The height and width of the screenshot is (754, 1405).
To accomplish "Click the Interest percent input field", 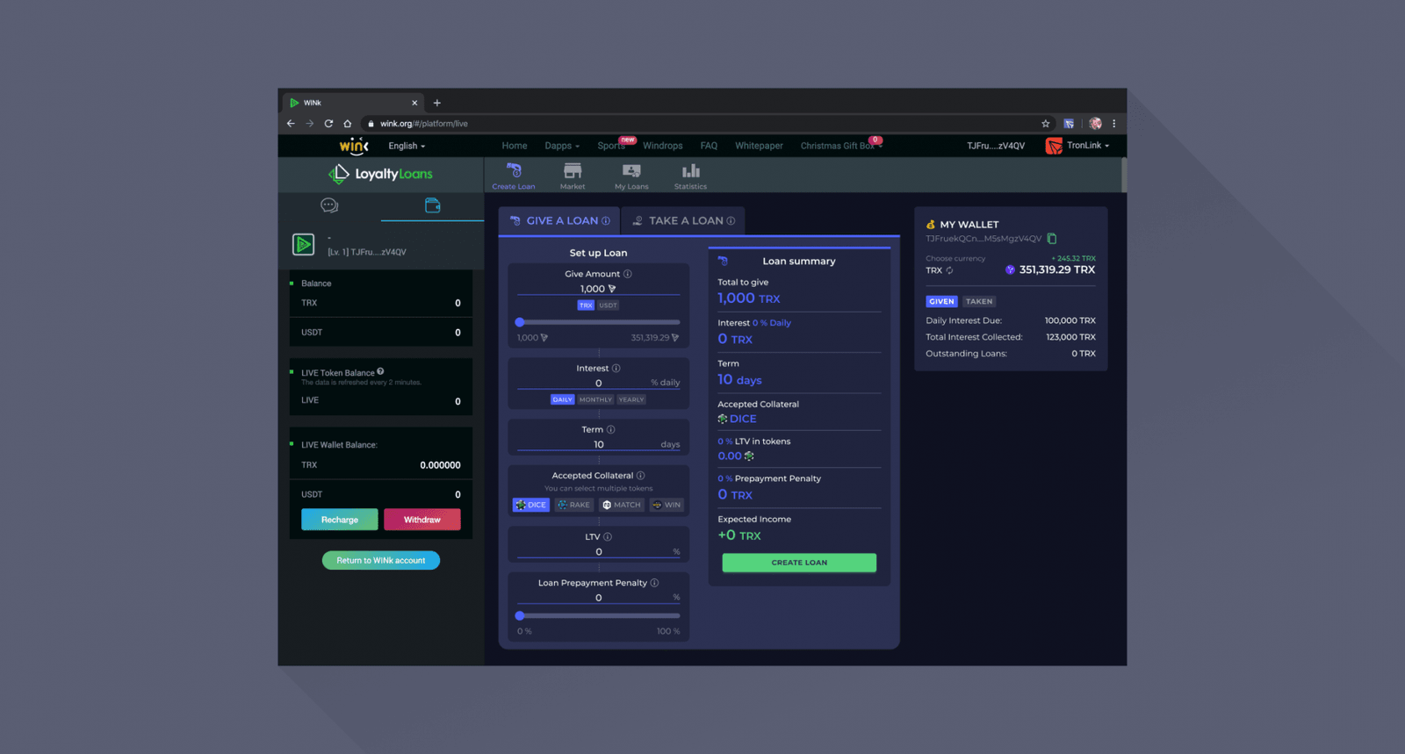I will point(598,383).
